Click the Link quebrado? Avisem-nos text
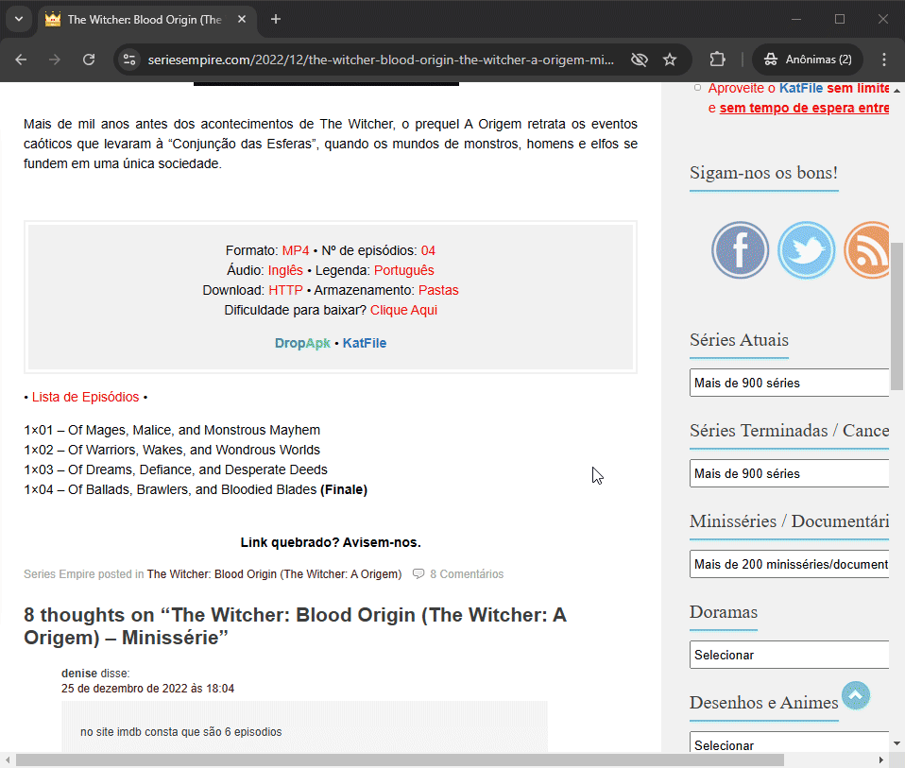This screenshot has height=768, width=905. pos(331,542)
